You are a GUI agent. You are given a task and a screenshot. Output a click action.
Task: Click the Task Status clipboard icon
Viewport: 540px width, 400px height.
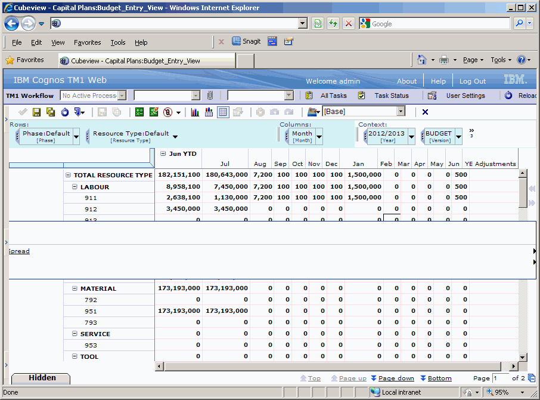pyautogui.click(x=361, y=96)
